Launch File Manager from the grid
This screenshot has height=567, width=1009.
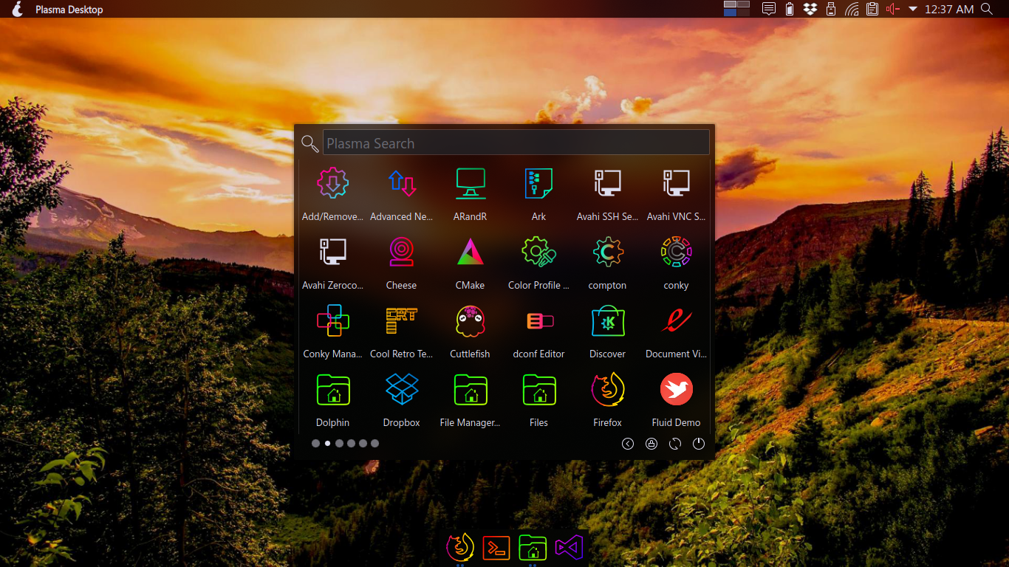(471, 389)
